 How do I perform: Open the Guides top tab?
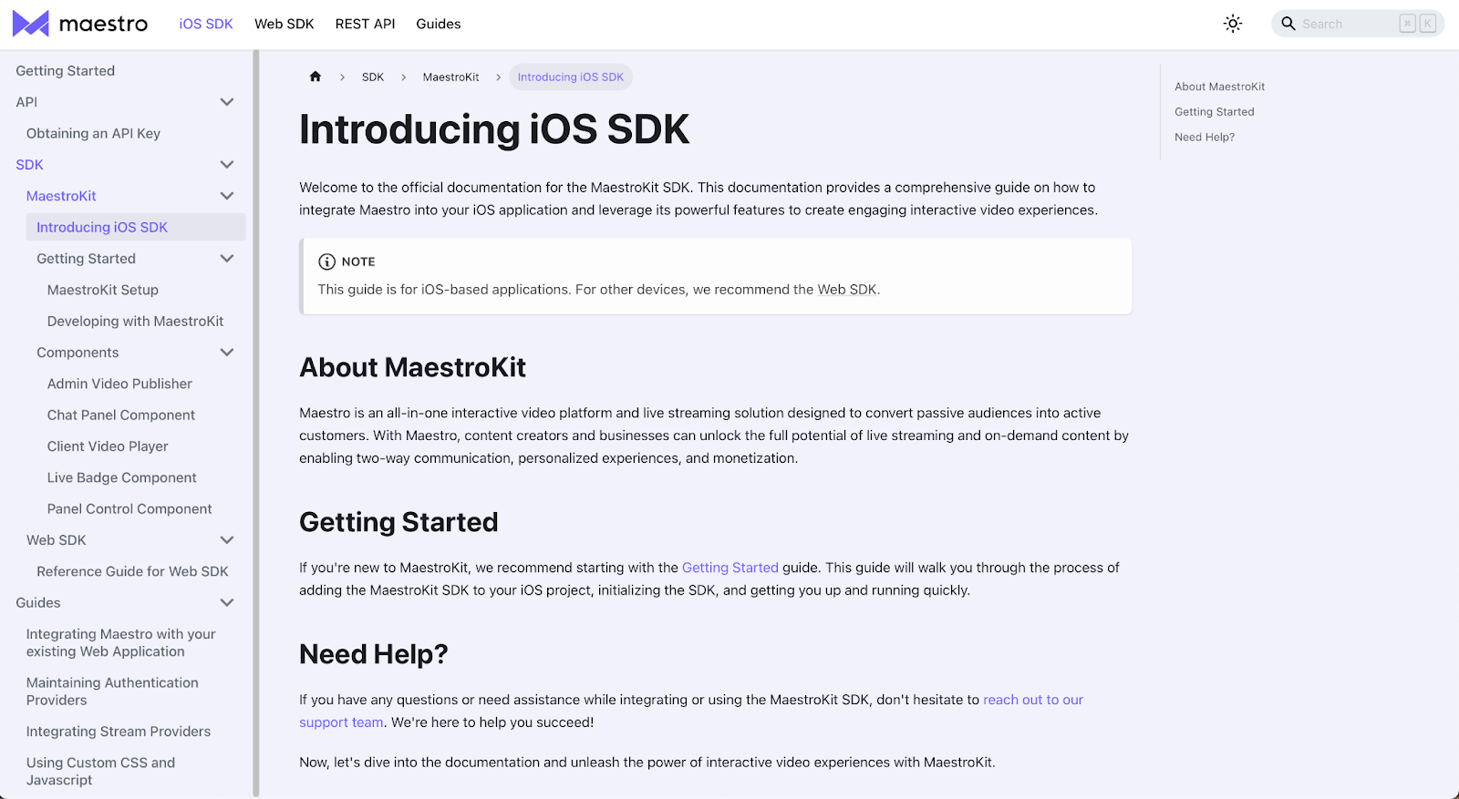point(439,24)
